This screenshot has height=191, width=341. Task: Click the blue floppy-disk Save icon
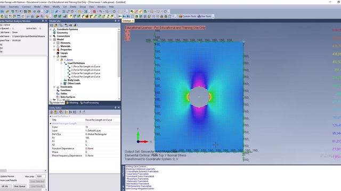[x=2, y=11]
